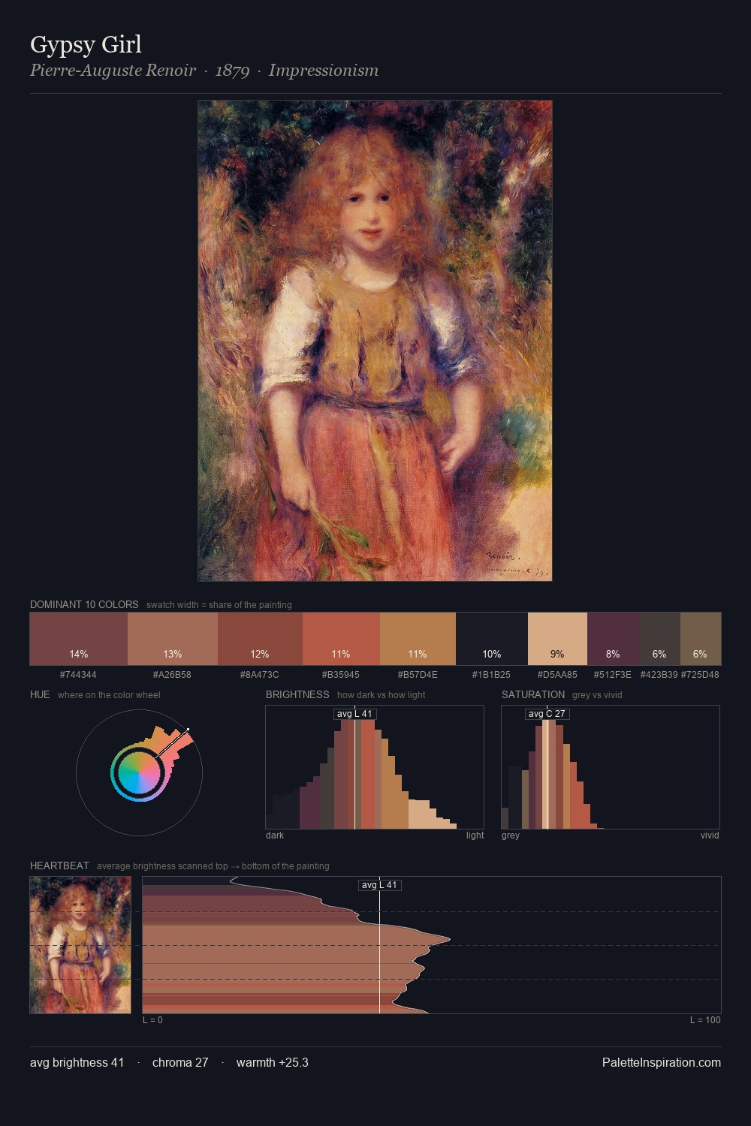Click the BRIGHTNESS section heading
Screen dimensions: 751x1126
[297, 695]
